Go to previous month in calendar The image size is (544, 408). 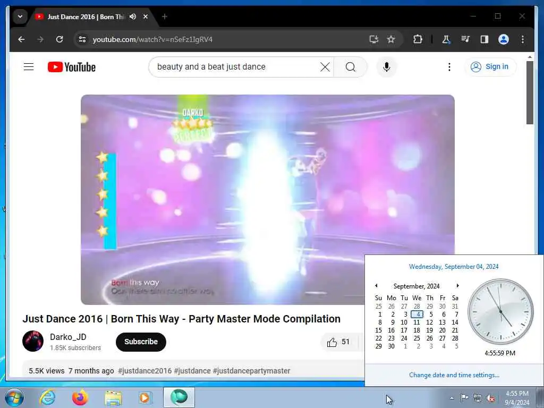pyautogui.click(x=376, y=285)
